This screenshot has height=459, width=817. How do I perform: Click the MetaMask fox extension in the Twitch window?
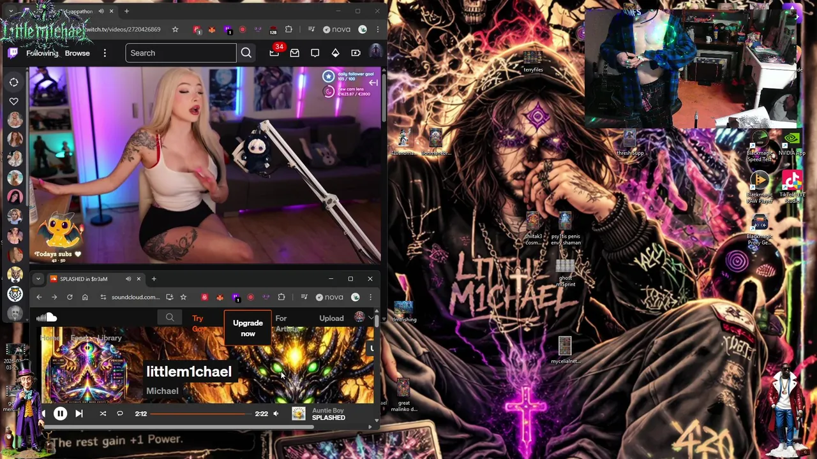click(x=212, y=29)
